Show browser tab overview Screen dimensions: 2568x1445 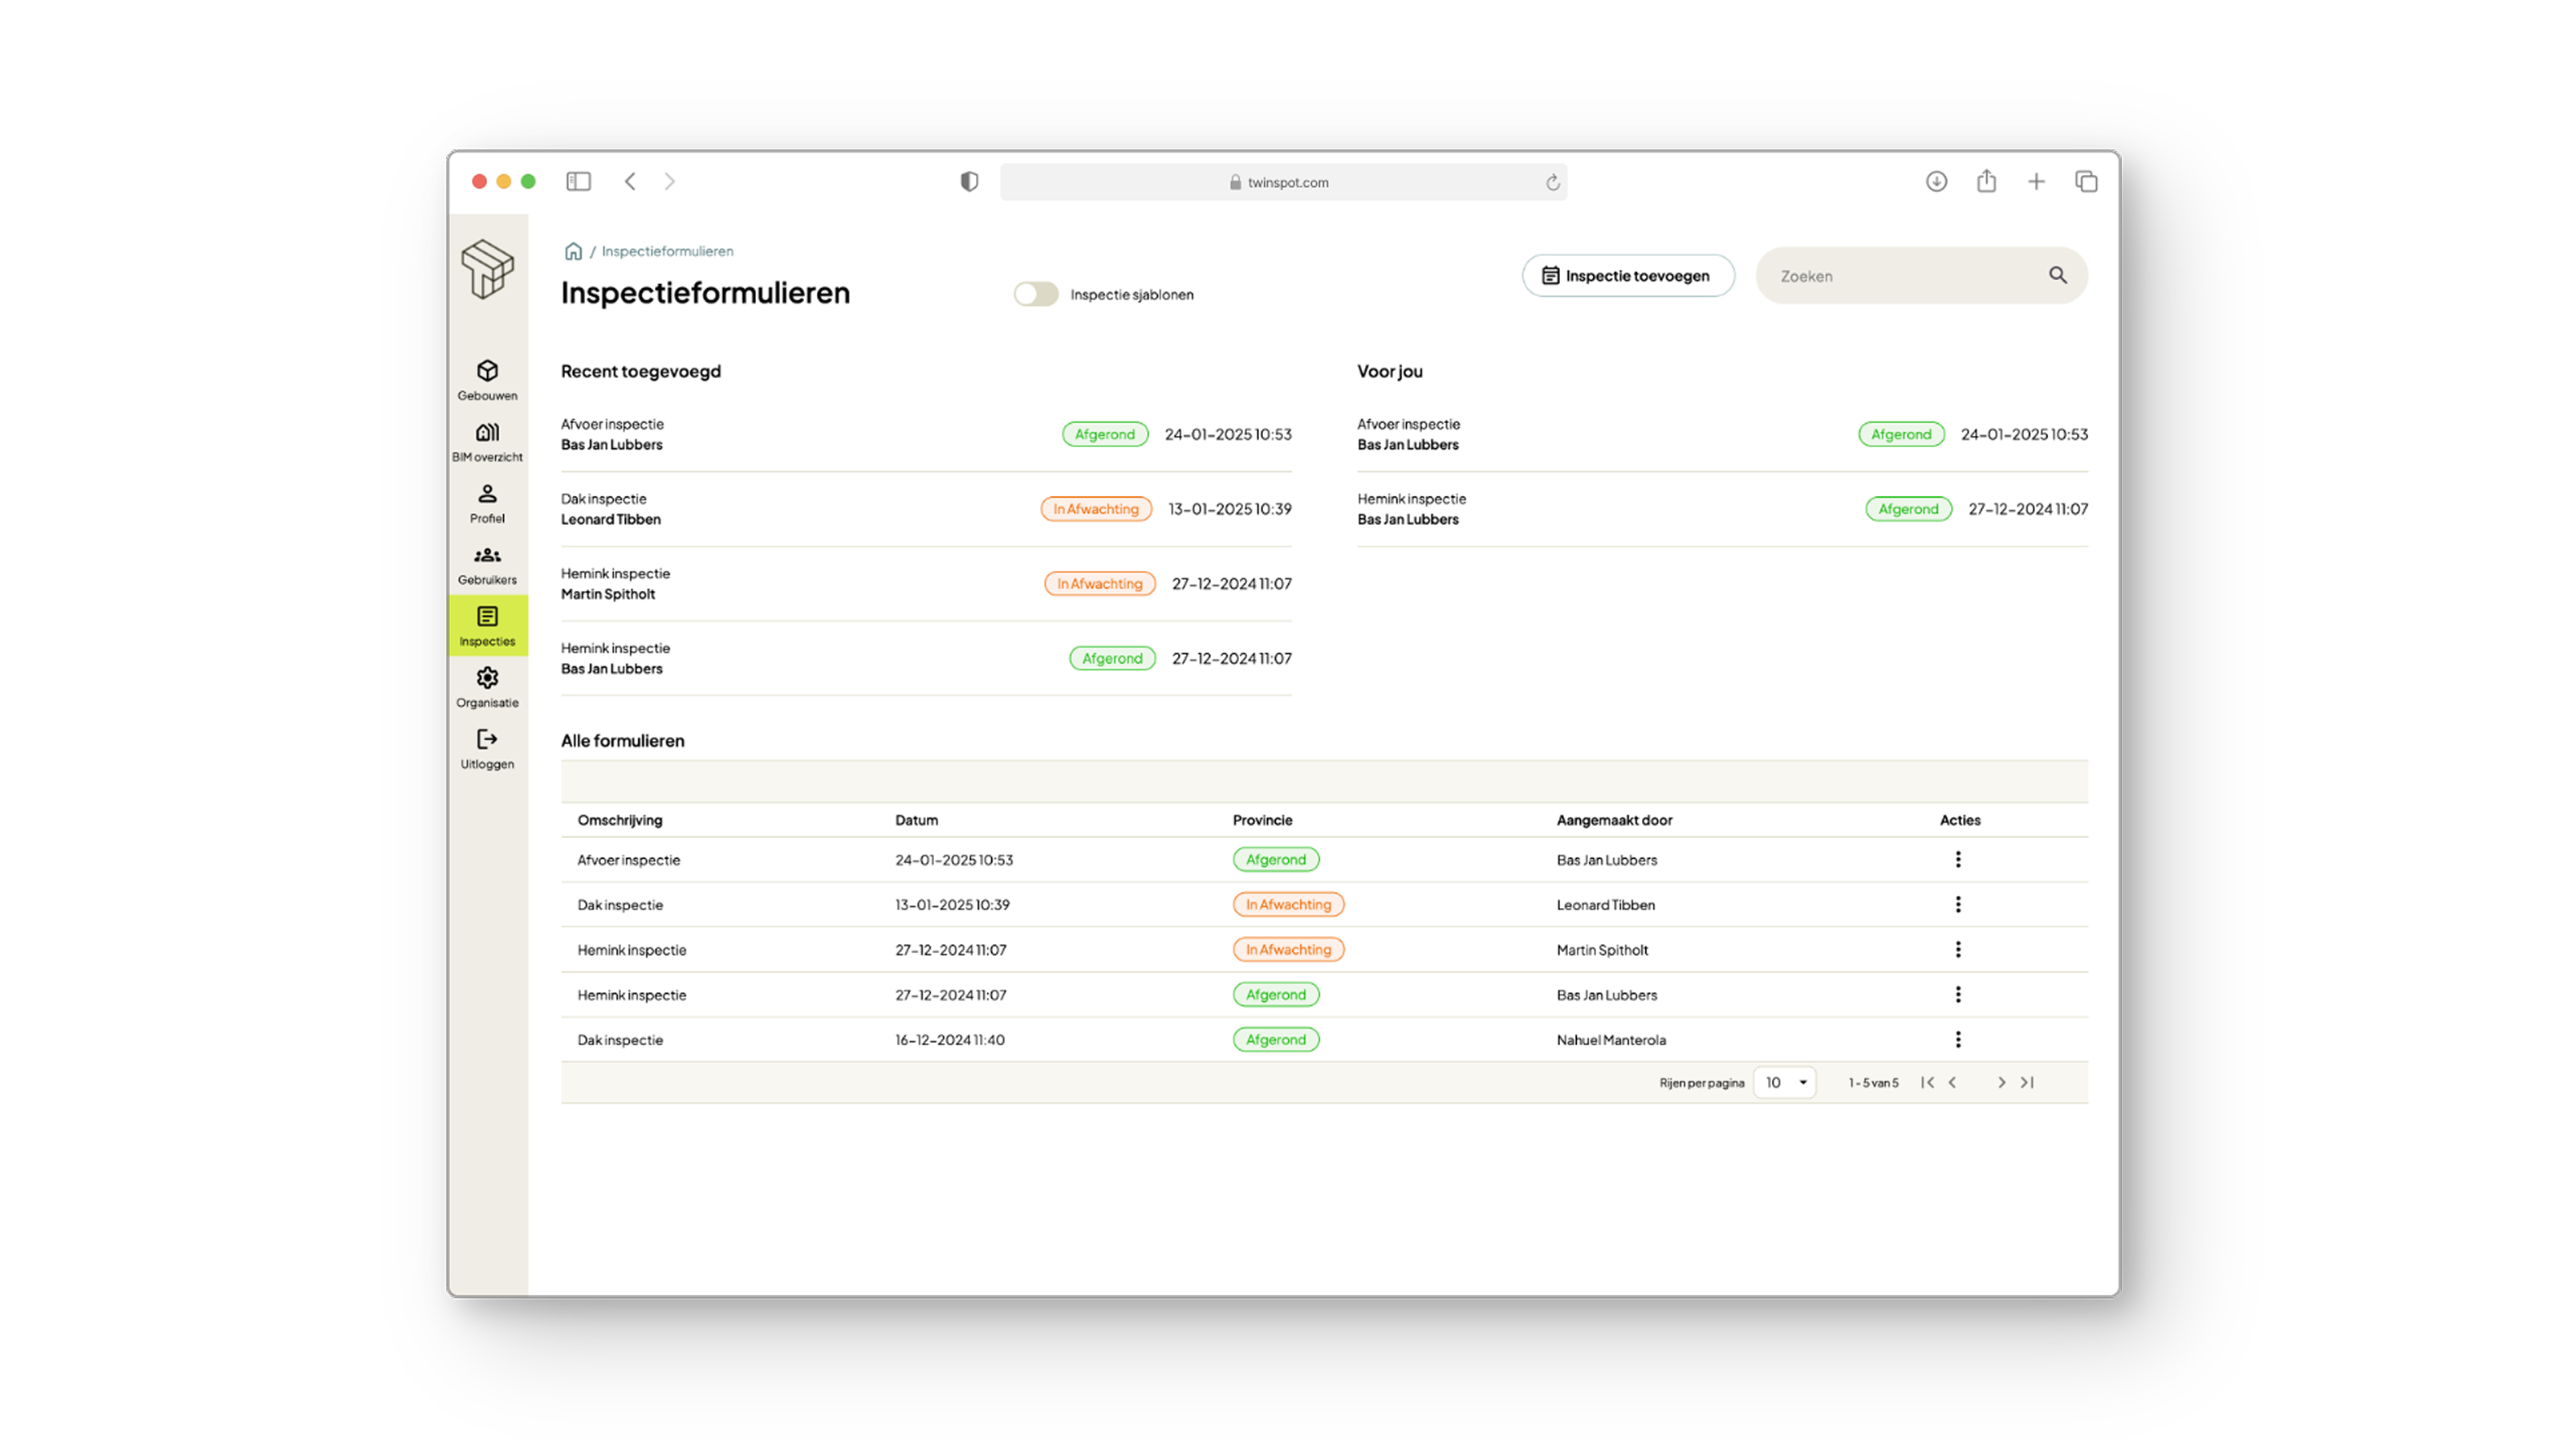(x=2086, y=181)
